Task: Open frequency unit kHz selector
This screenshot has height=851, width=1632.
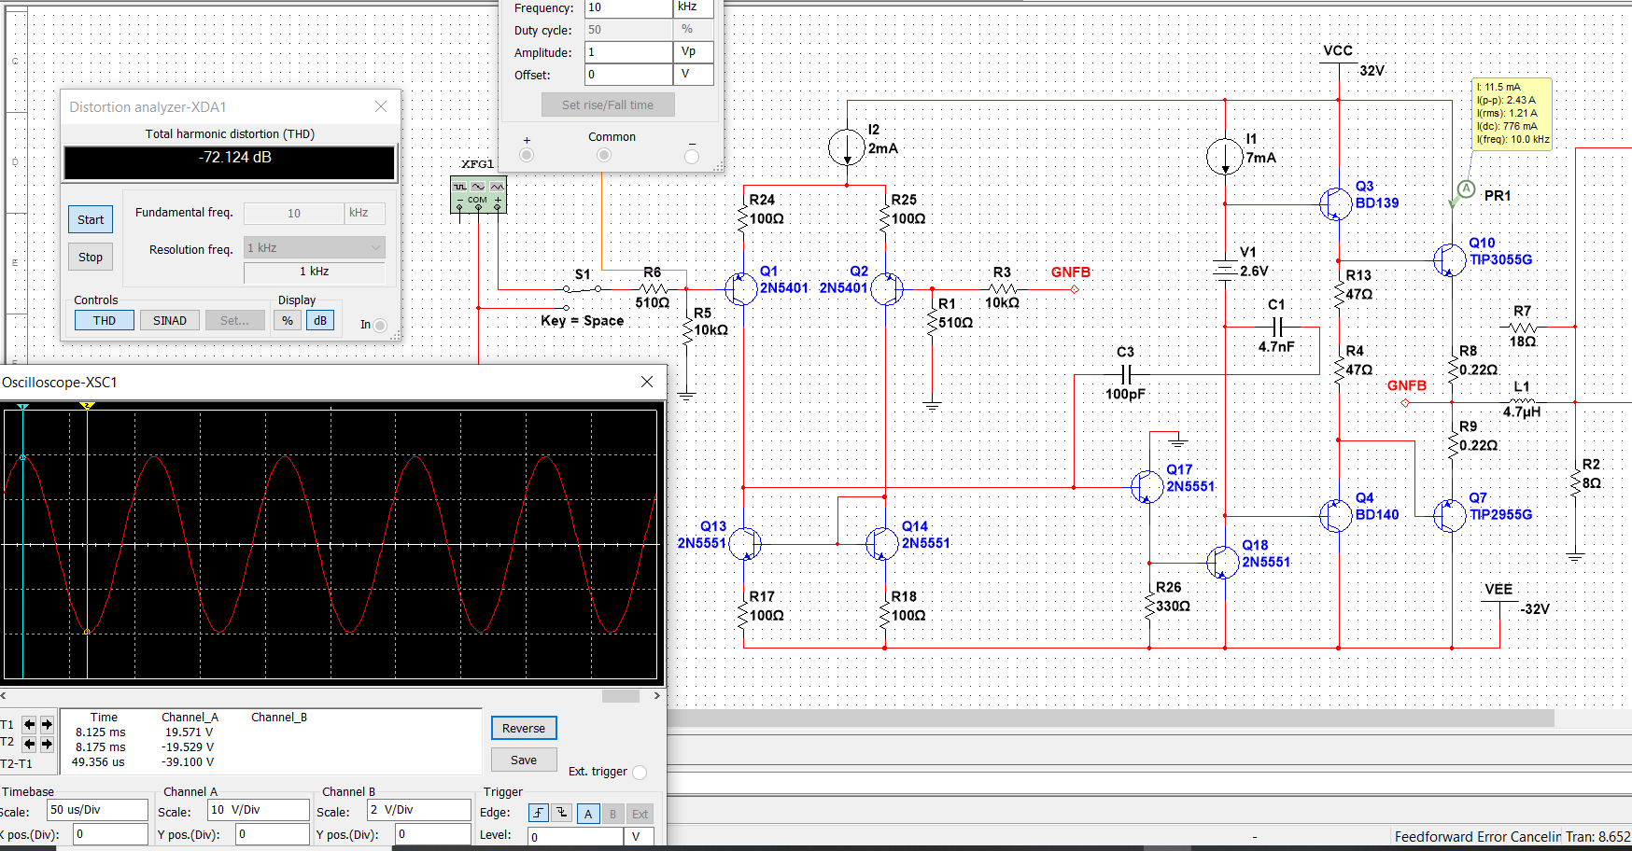Action: (694, 7)
